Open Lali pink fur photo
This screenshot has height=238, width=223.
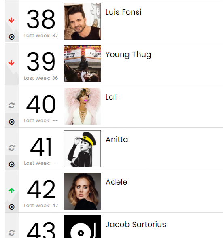point(82,106)
